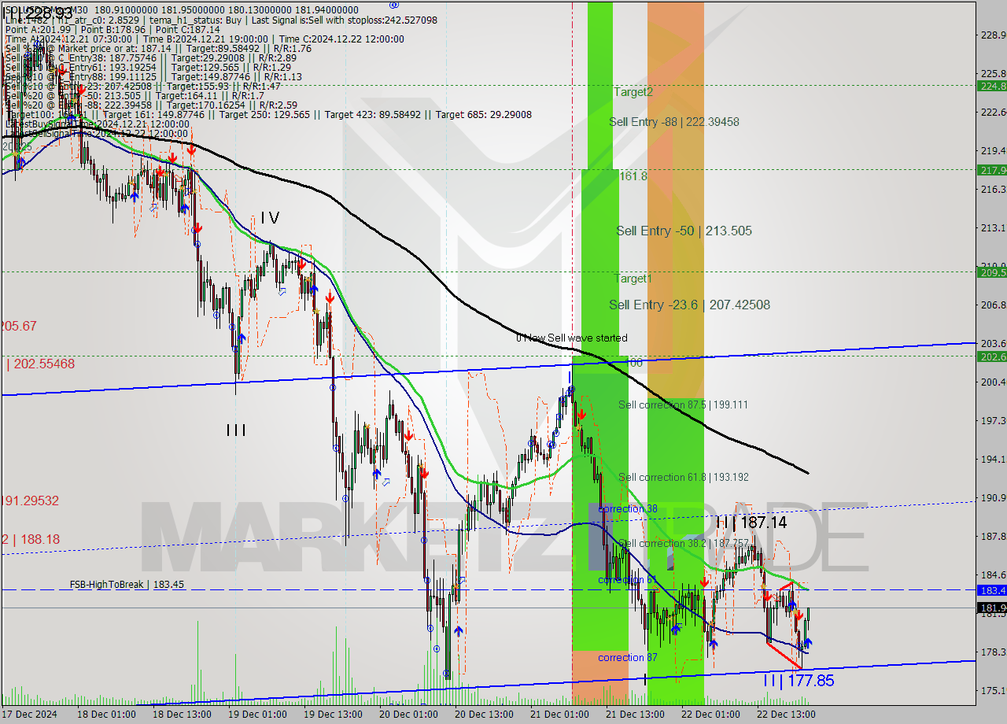Click green 224.8 price tag on axis
Screen dimensions: 1007x724
(x=991, y=86)
